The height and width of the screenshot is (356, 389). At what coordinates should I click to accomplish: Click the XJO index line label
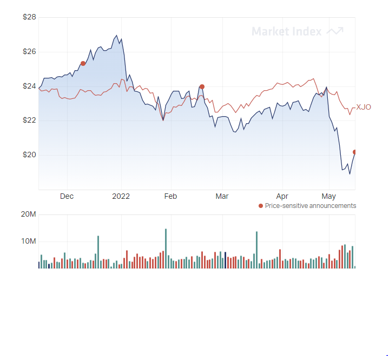364,107
